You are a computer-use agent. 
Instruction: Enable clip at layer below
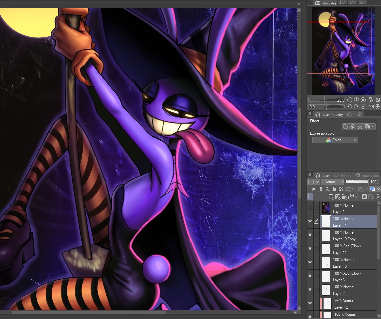(314, 189)
